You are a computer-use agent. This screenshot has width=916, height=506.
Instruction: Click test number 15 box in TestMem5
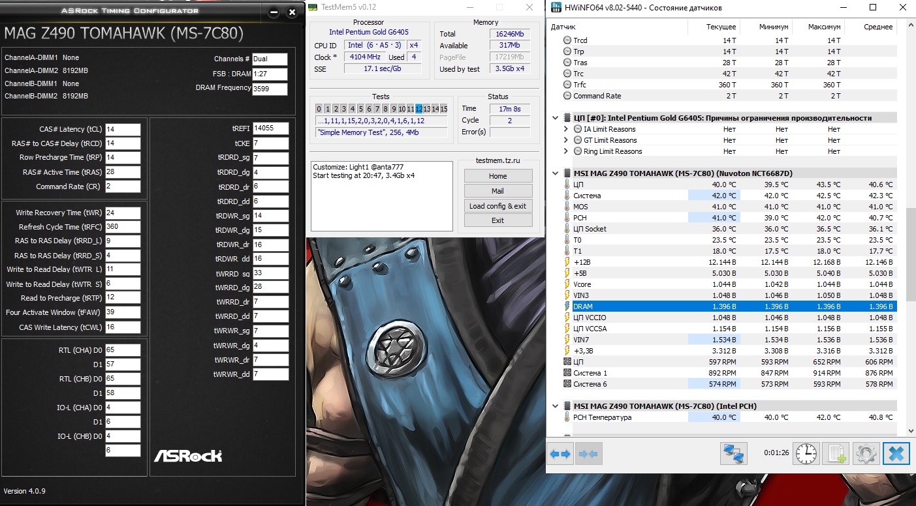point(444,109)
